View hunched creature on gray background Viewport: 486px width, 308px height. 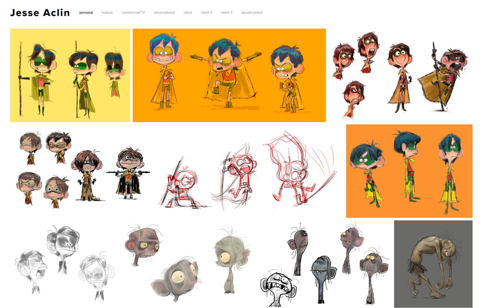point(433,264)
